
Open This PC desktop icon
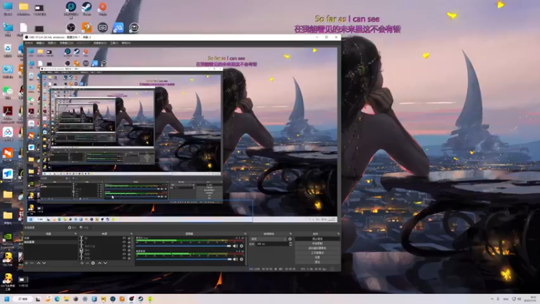(x=7, y=7)
